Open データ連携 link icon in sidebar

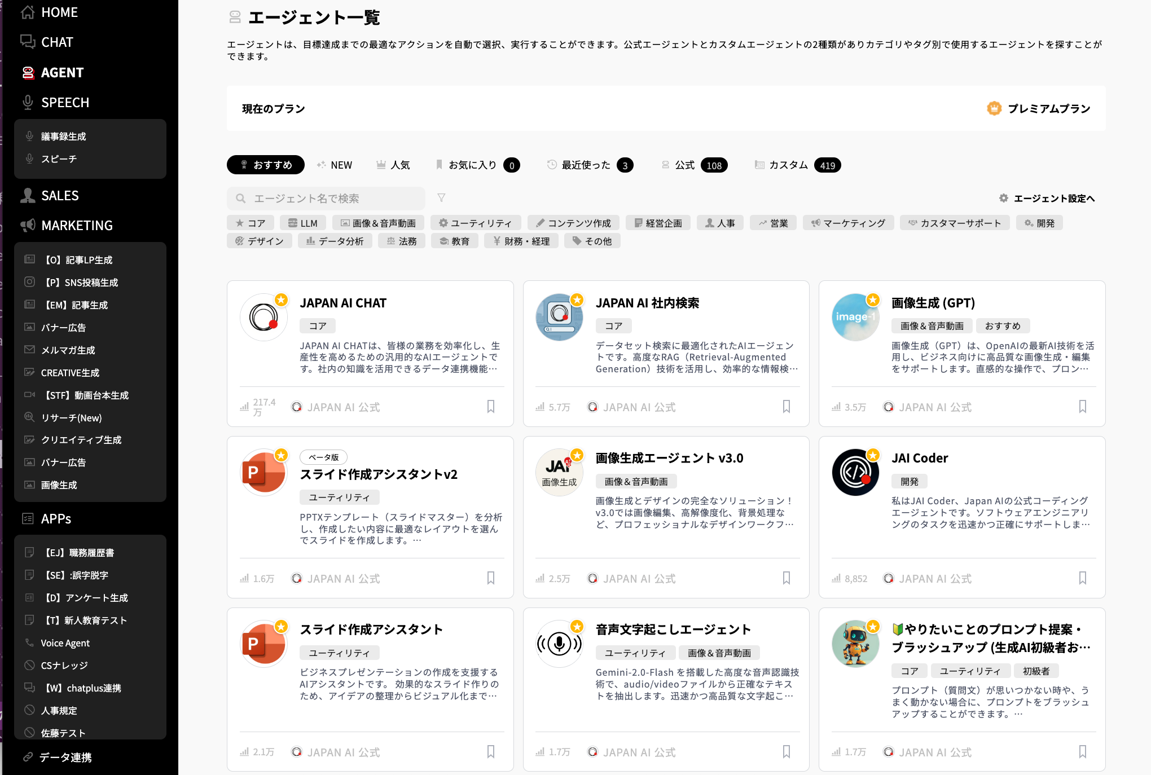pos(28,757)
